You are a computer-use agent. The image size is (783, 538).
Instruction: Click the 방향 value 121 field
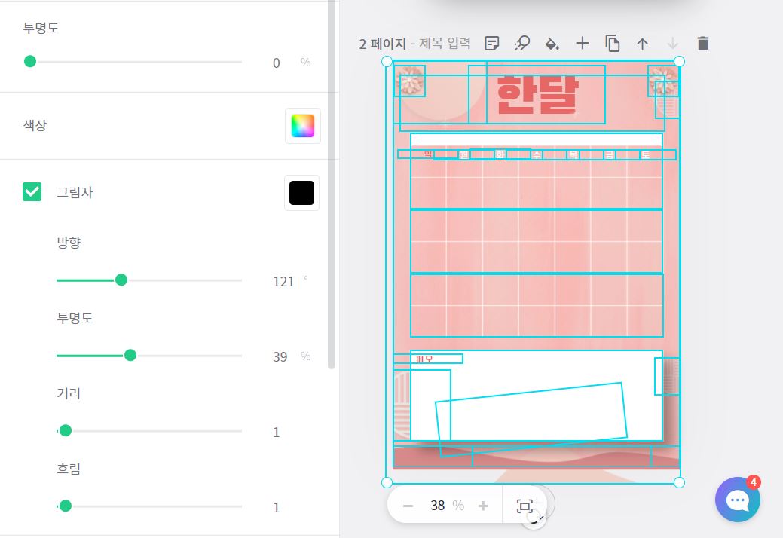point(283,282)
